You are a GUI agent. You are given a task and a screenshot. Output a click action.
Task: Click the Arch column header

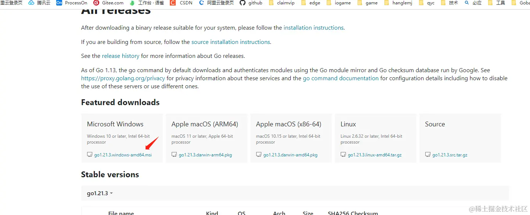click(279, 213)
